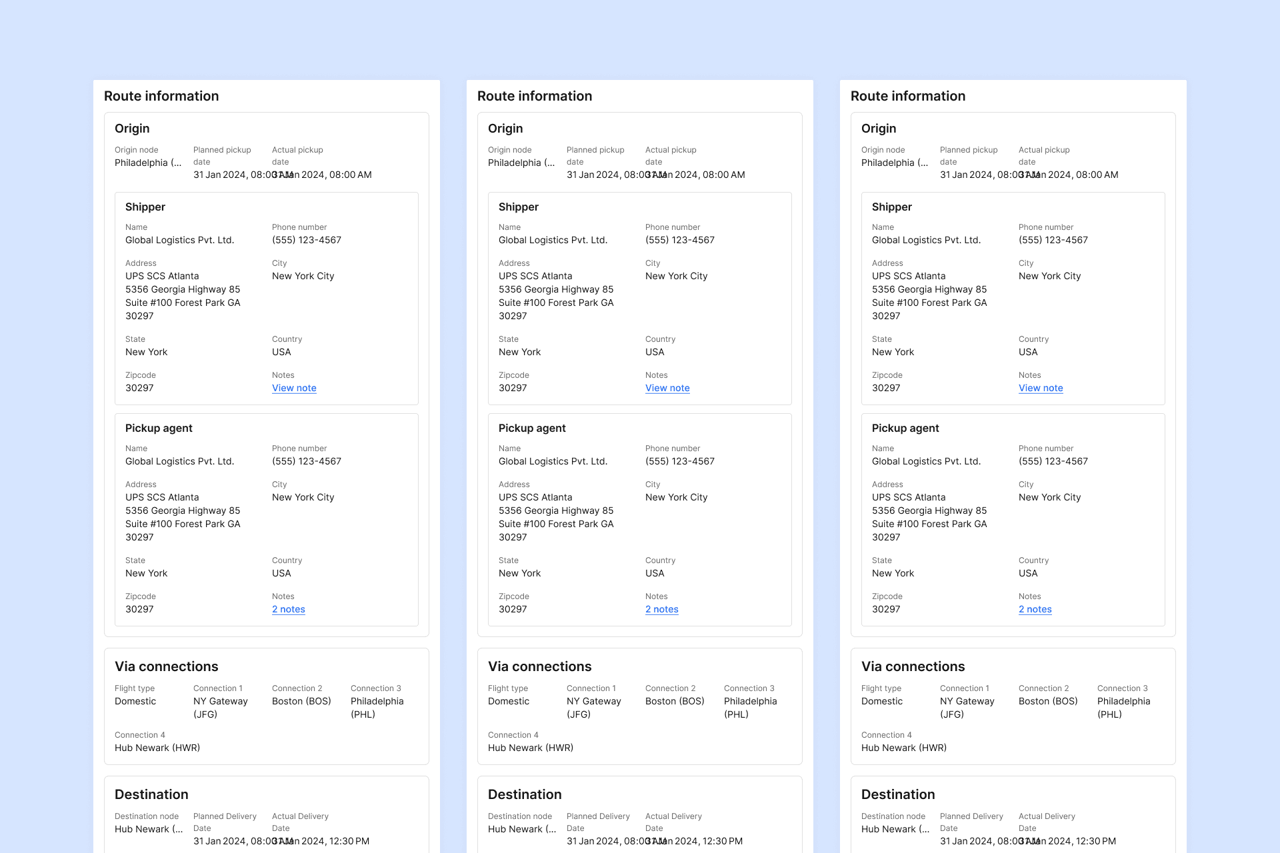Click NY Gateway (JFG) connection in right panel
The width and height of the screenshot is (1280, 853).
[x=967, y=707]
